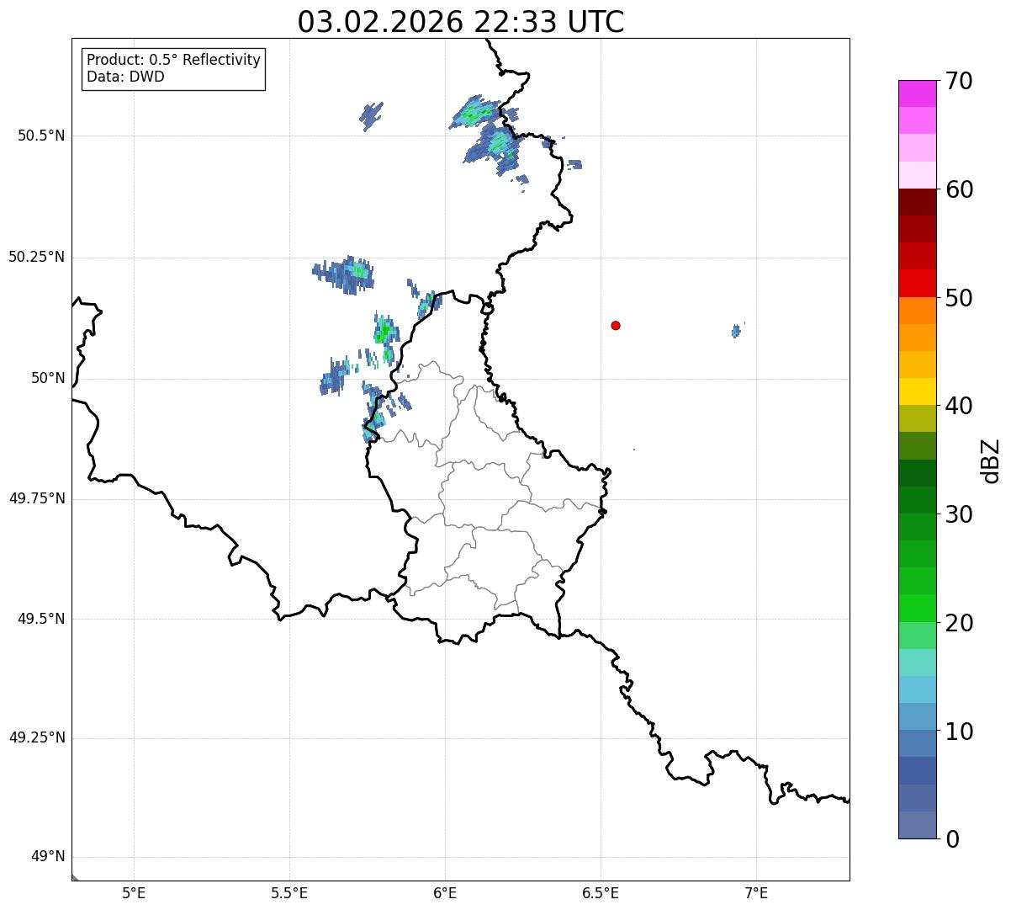Click the red station marker dot
The width and height of the screenshot is (1011, 910).
(616, 325)
